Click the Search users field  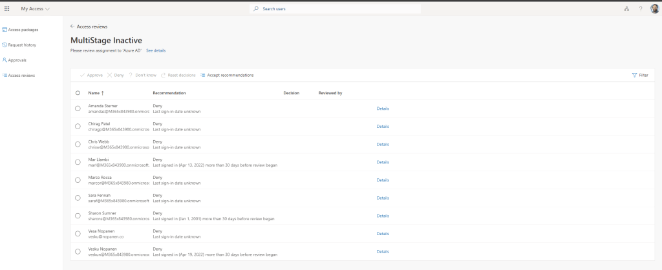pos(336,8)
